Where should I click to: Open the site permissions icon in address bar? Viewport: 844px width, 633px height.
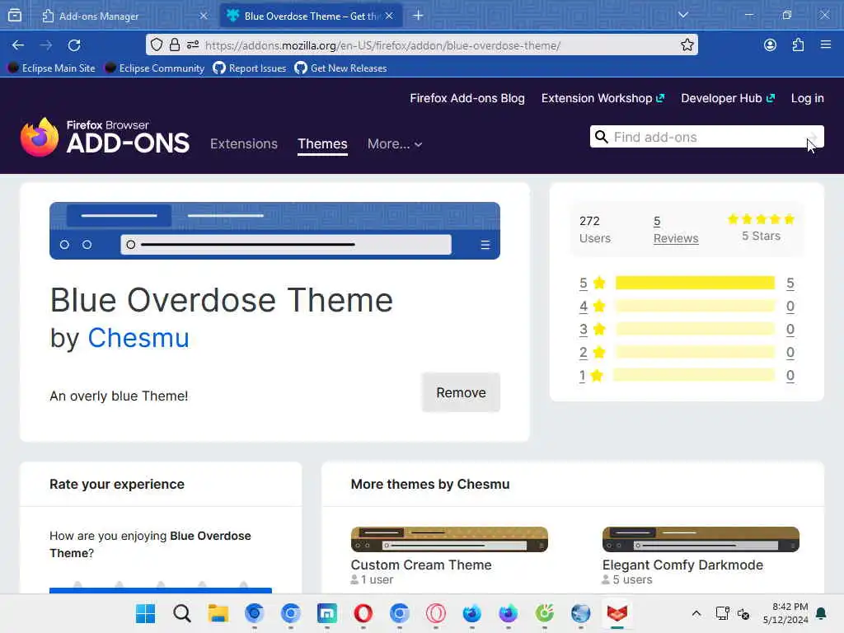tap(193, 45)
